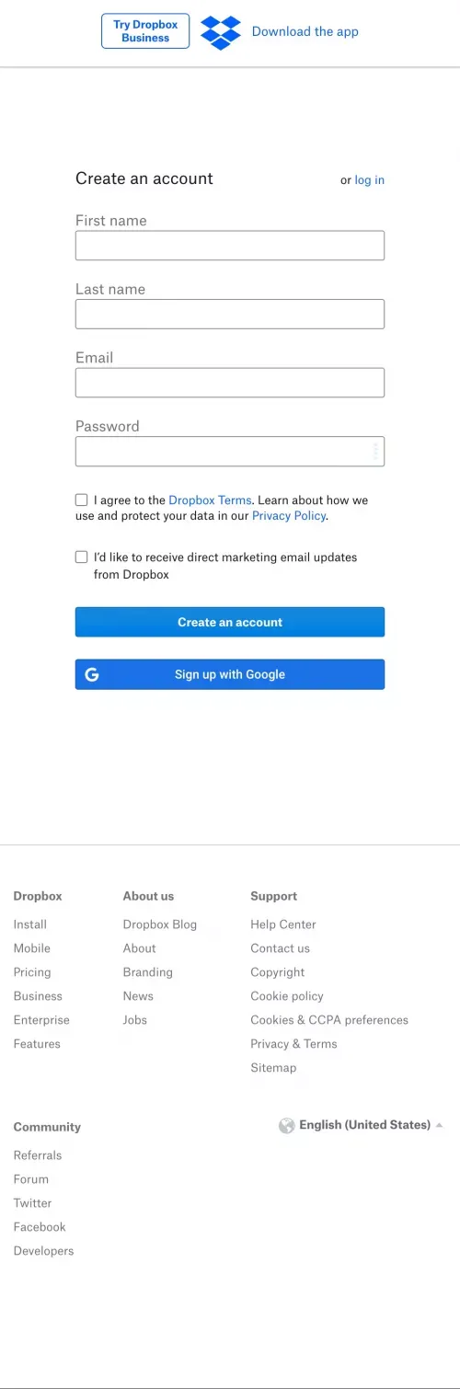Enable direct marketing email updates checkbox
Image resolution: width=460 pixels, height=1389 pixels.
coord(82,557)
